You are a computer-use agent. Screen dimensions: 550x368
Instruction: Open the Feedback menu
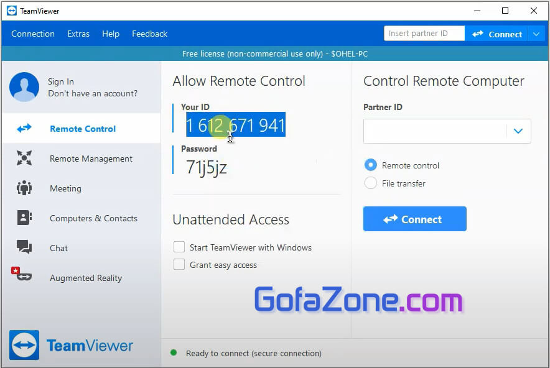tap(149, 34)
